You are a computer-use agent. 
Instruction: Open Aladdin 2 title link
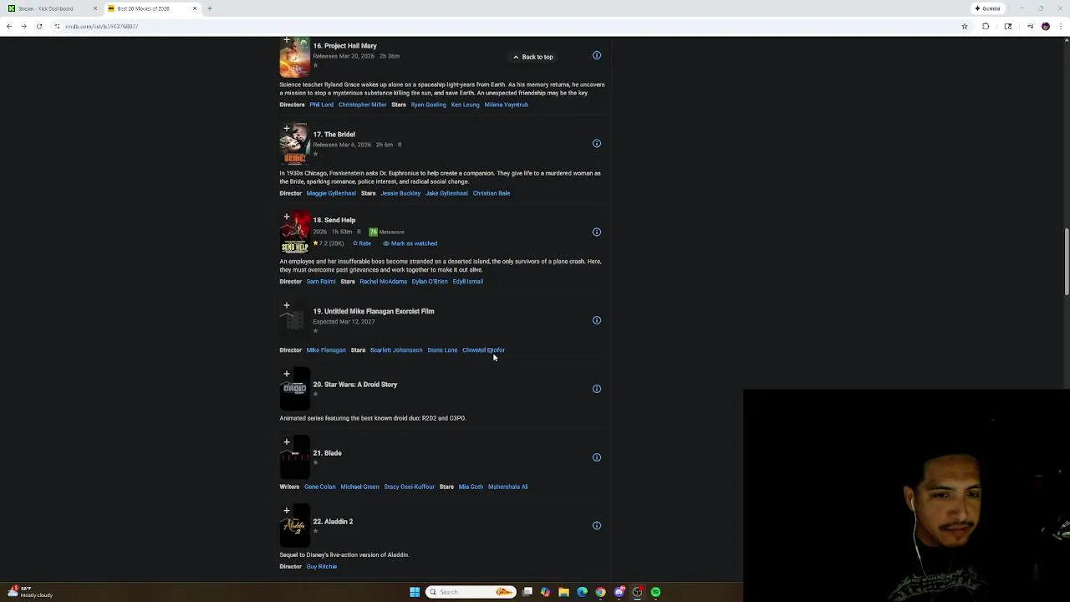coord(333,522)
